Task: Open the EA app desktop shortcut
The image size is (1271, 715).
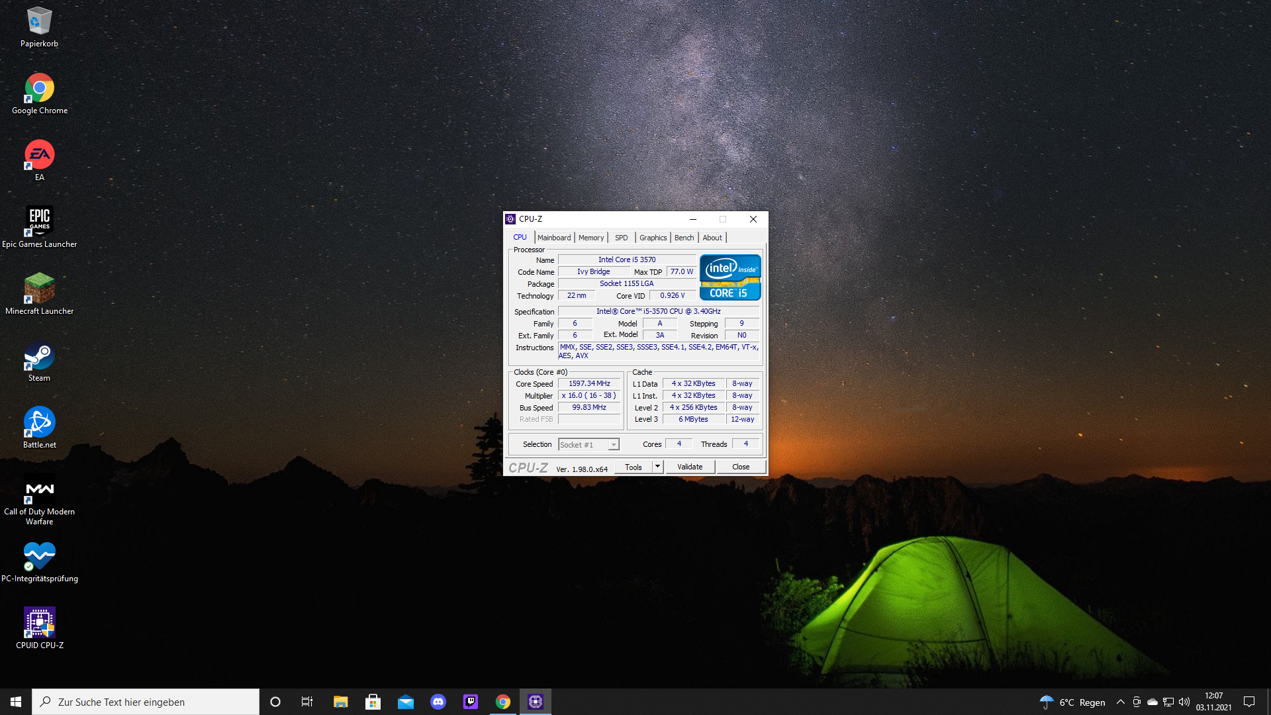Action: coord(39,155)
